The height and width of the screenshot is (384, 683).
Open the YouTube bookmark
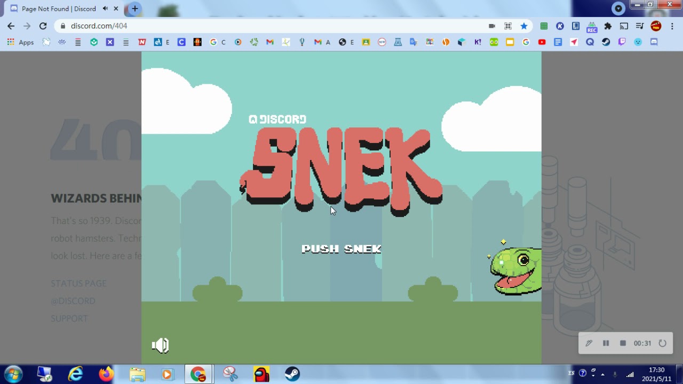542,42
